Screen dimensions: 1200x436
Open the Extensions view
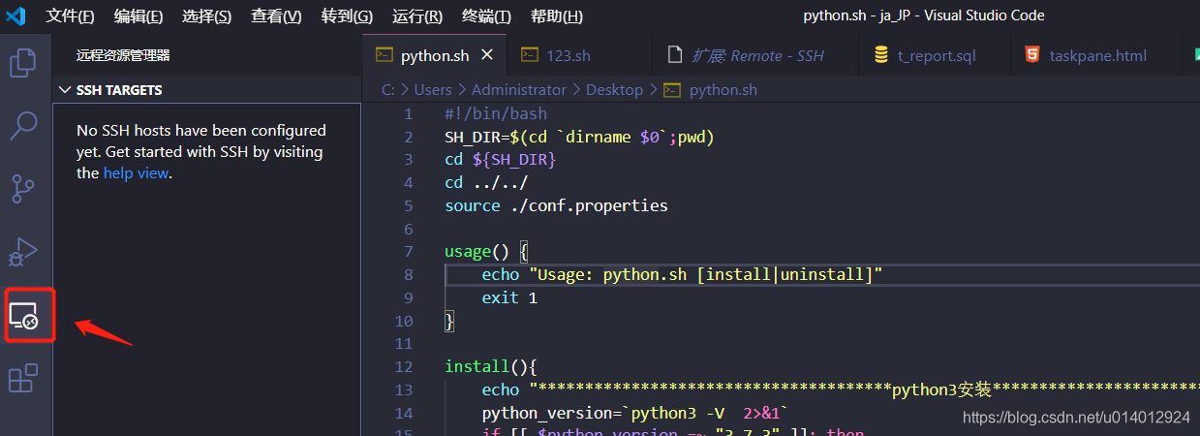pos(23,378)
